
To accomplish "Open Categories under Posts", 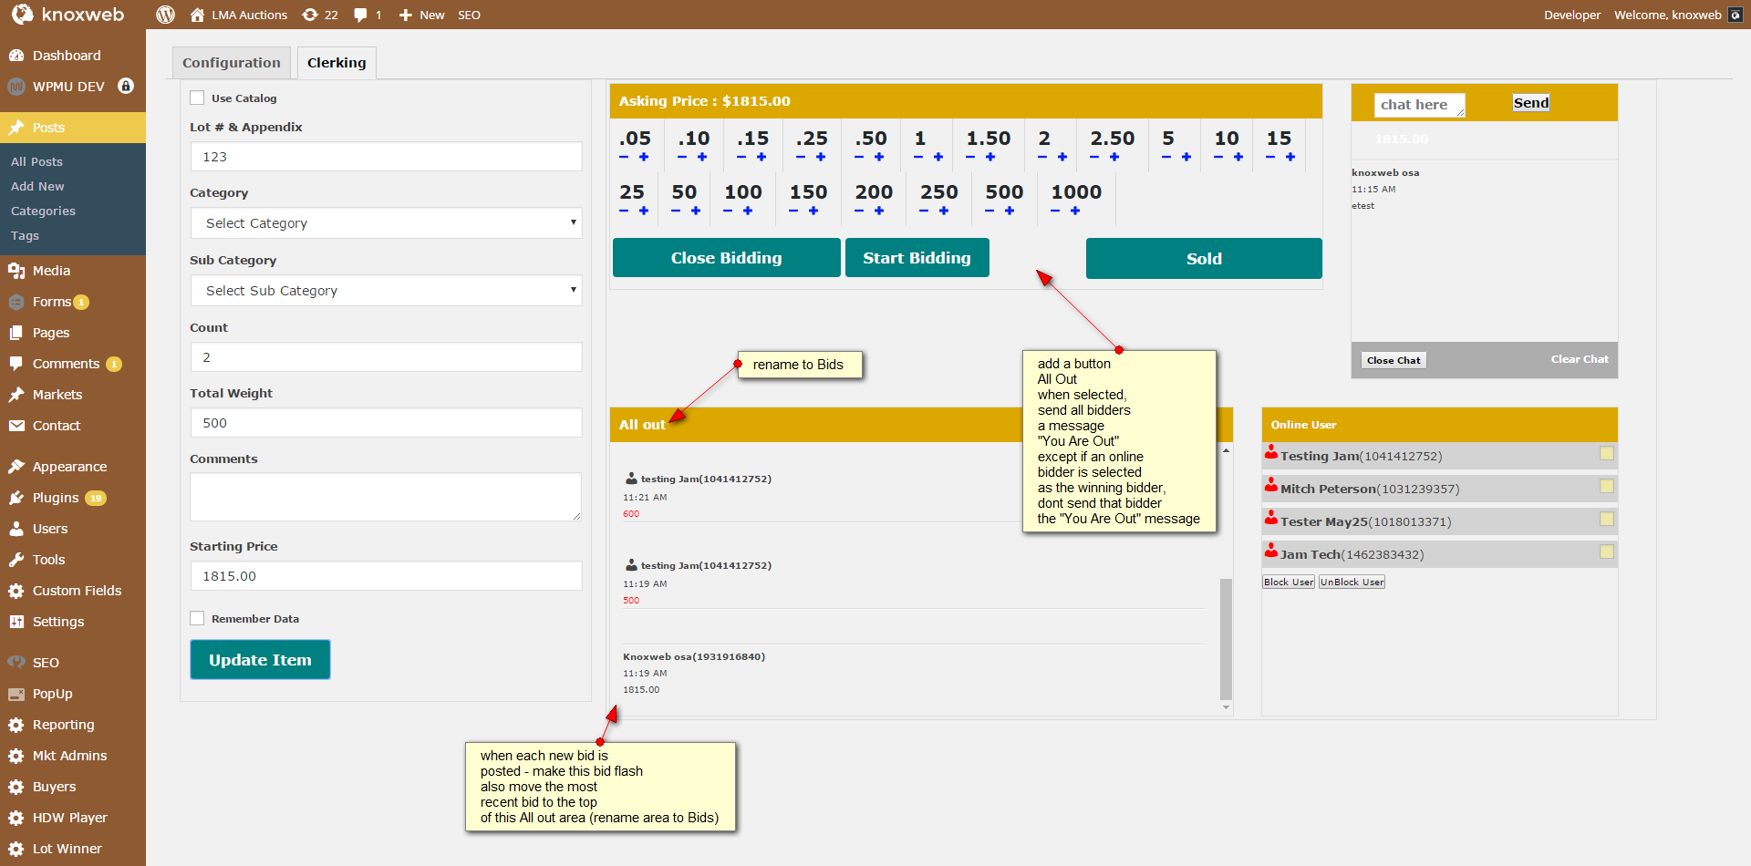I will pos(43,211).
